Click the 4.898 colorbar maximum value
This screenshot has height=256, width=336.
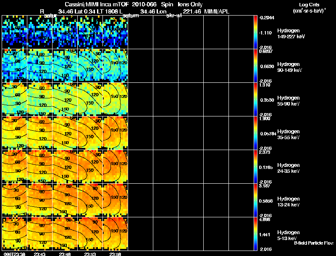coord(265,219)
